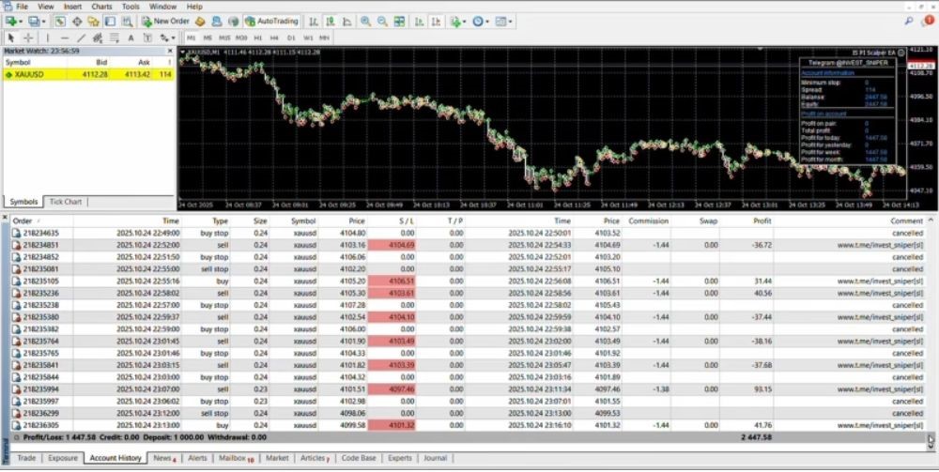Click the New Order button
939x472 pixels.
pyautogui.click(x=165, y=21)
